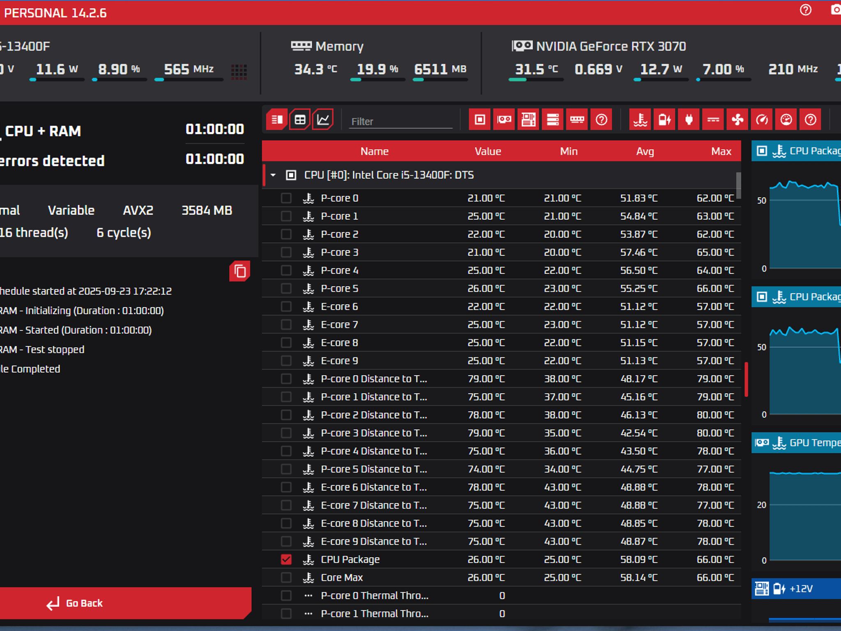This screenshot has width=841, height=631.
Task: Click the 6511 MB memory used value
Action: point(440,69)
